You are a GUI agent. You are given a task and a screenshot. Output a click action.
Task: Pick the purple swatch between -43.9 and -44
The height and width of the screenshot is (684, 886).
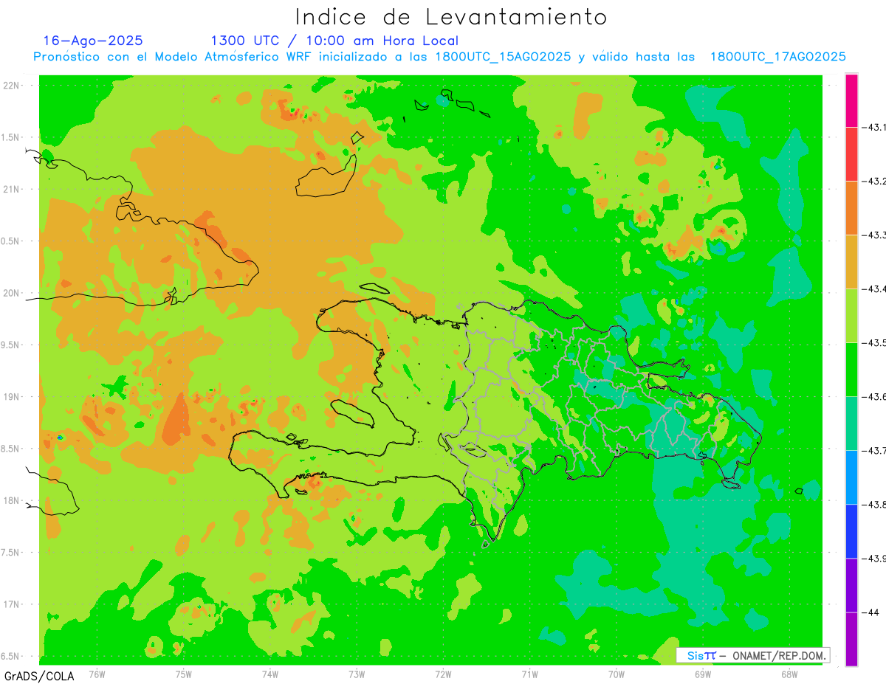coord(851,585)
